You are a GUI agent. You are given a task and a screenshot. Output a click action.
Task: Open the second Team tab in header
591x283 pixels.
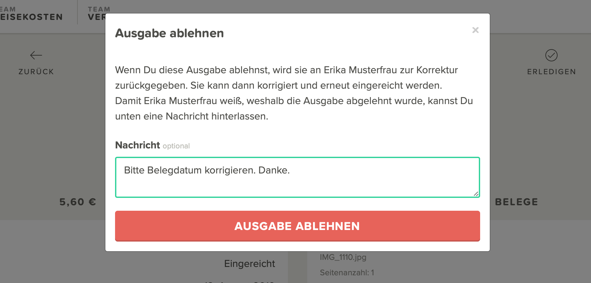(96, 13)
